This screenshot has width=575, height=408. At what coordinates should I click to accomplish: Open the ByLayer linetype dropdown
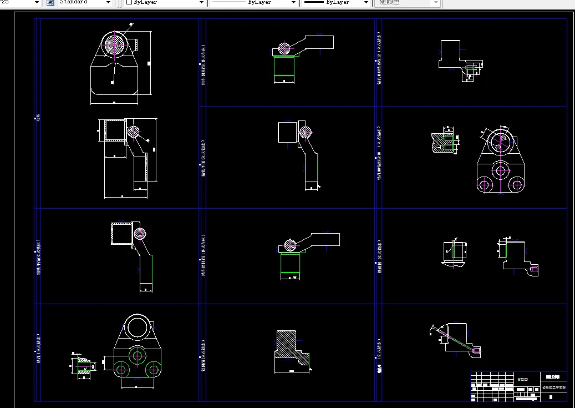254,3
